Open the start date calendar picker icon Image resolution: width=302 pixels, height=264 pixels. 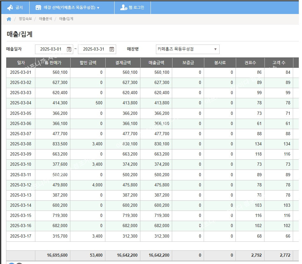coord(69,49)
